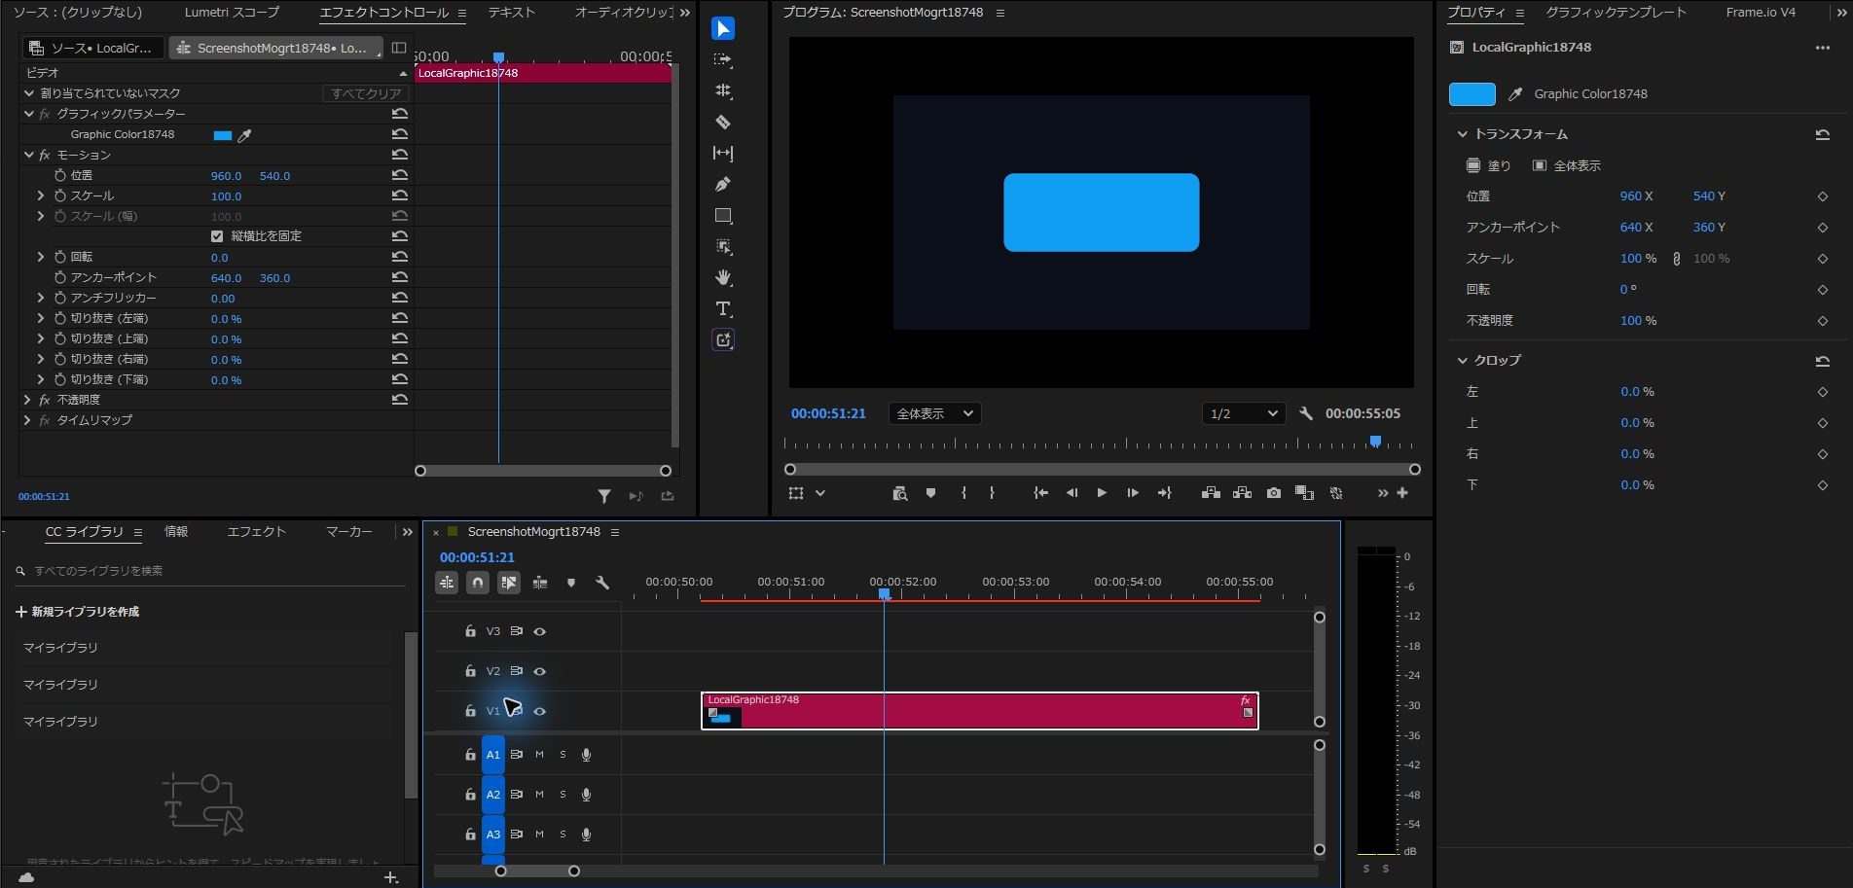1853x888 pixels.
Task: Select the Type tool
Action: (723, 308)
